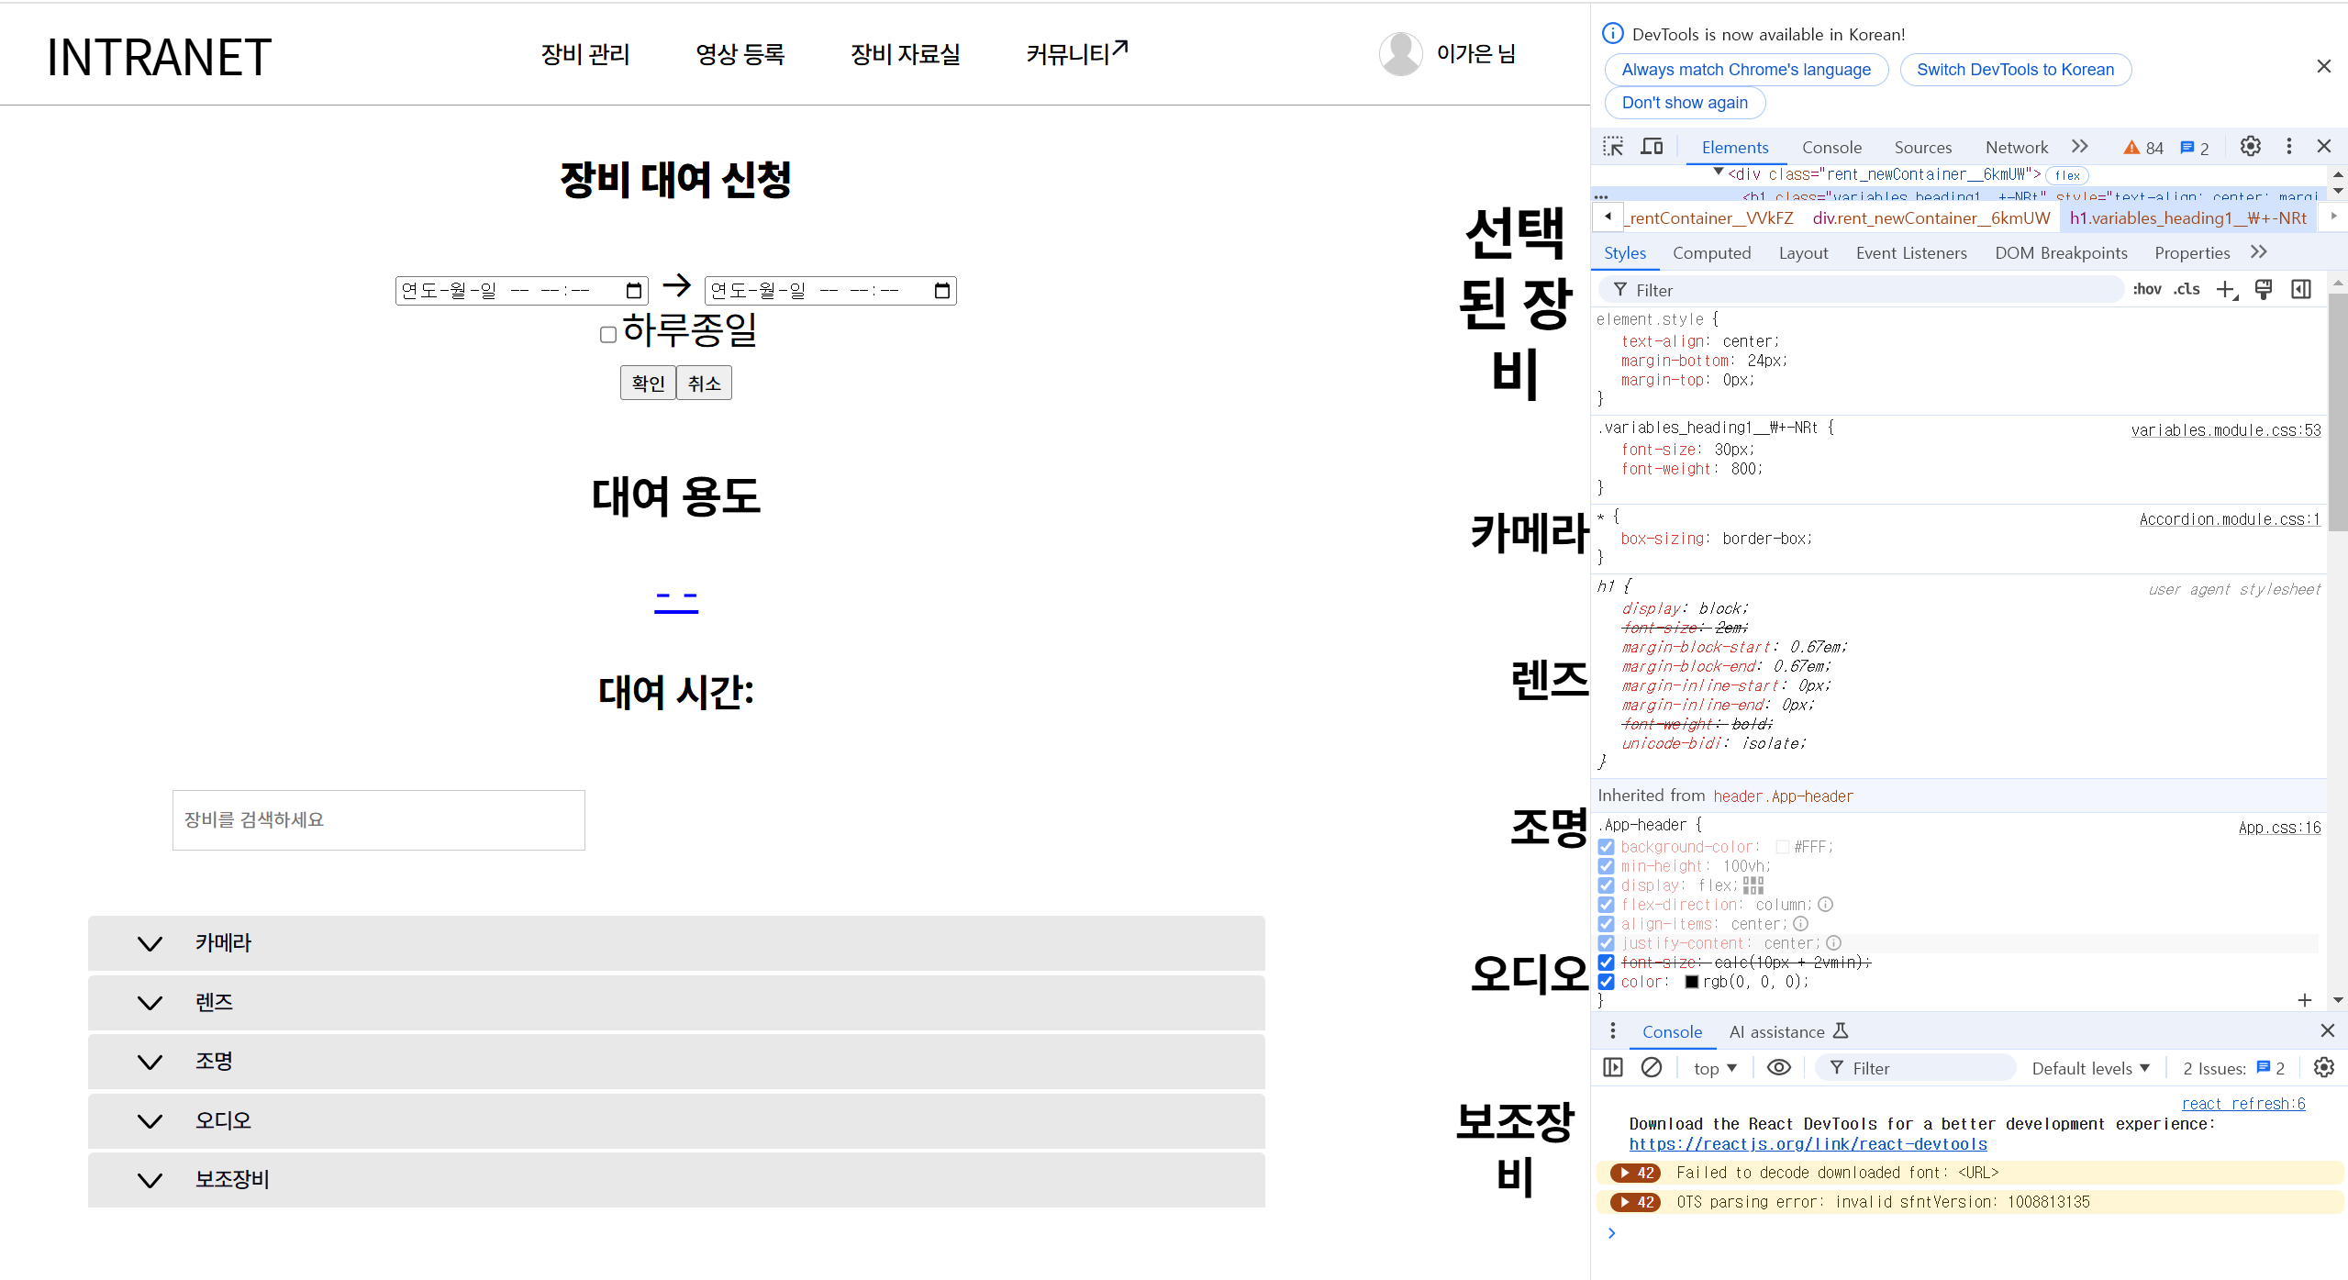Open live expression eye icon
Viewport: 2348px width, 1280px height.
coord(1778,1067)
